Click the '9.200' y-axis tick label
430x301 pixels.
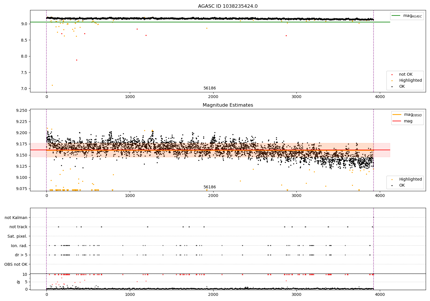coord(21,133)
